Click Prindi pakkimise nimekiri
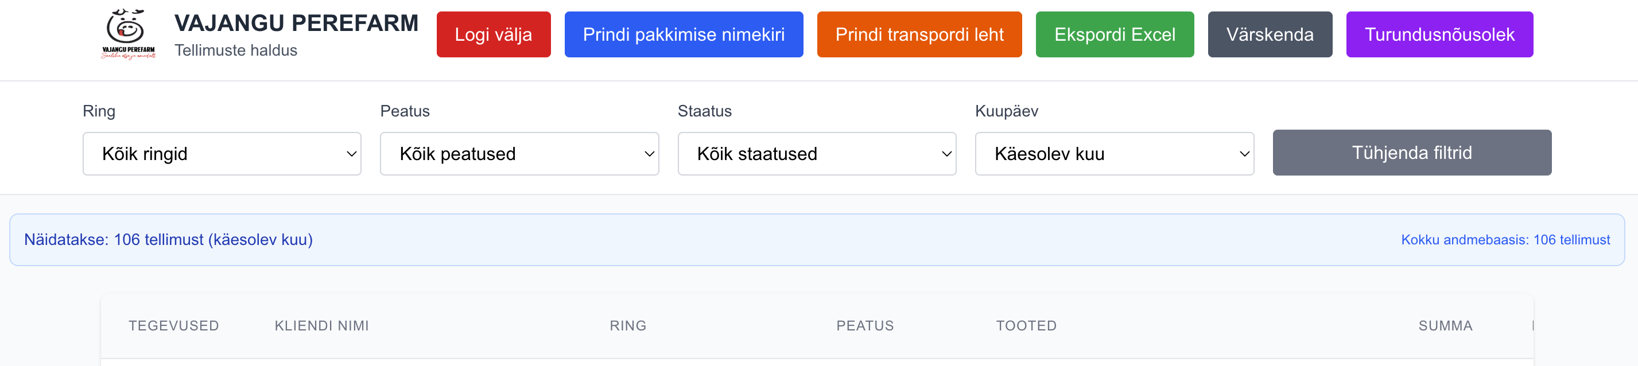1638x366 pixels. pos(684,35)
